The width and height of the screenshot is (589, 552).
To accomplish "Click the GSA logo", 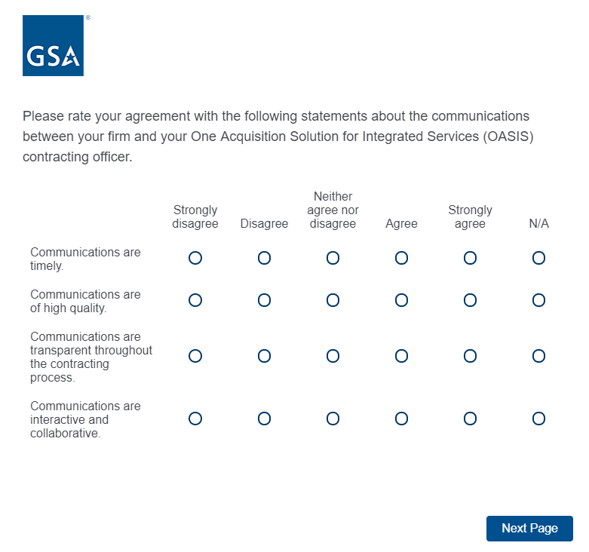I will point(53,45).
